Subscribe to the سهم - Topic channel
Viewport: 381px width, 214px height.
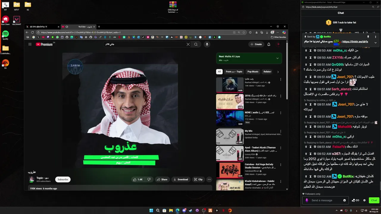coord(63,180)
